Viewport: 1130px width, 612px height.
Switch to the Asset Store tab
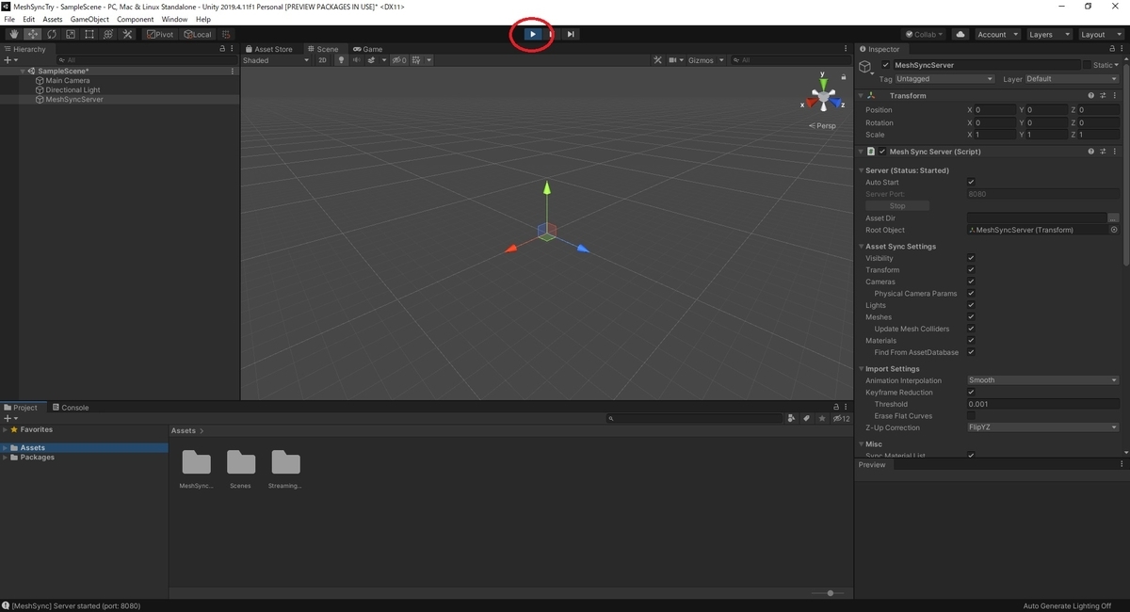[x=269, y=49]
